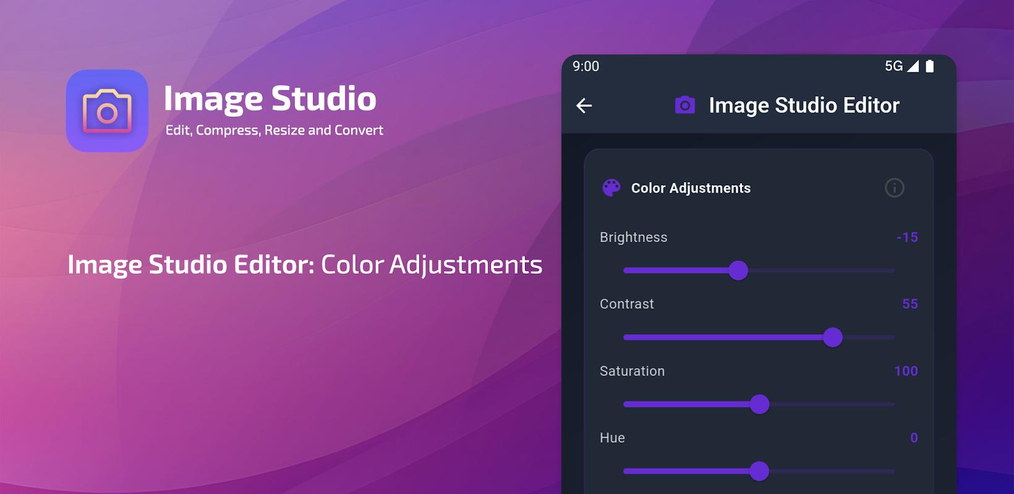Click the Image Studio Editor title
Image resolution: width=1014 pixels, height=494 pixels.
click(x=804, y=106)
